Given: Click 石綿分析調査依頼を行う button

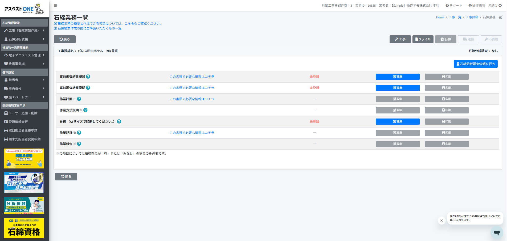Looking at the screenshot, I should point(476,64).
